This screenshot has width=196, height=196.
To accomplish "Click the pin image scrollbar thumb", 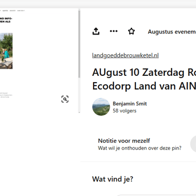I will (x=79, y=44).
